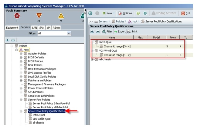Open the Filter All combo box
The height and width of the screenshot is (129, 197).
pyautogui.click(x=54, y=33)
